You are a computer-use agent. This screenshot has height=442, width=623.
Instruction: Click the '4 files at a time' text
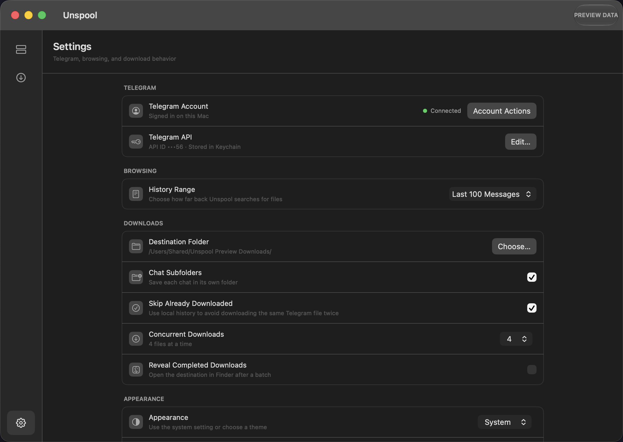[170, 344]
